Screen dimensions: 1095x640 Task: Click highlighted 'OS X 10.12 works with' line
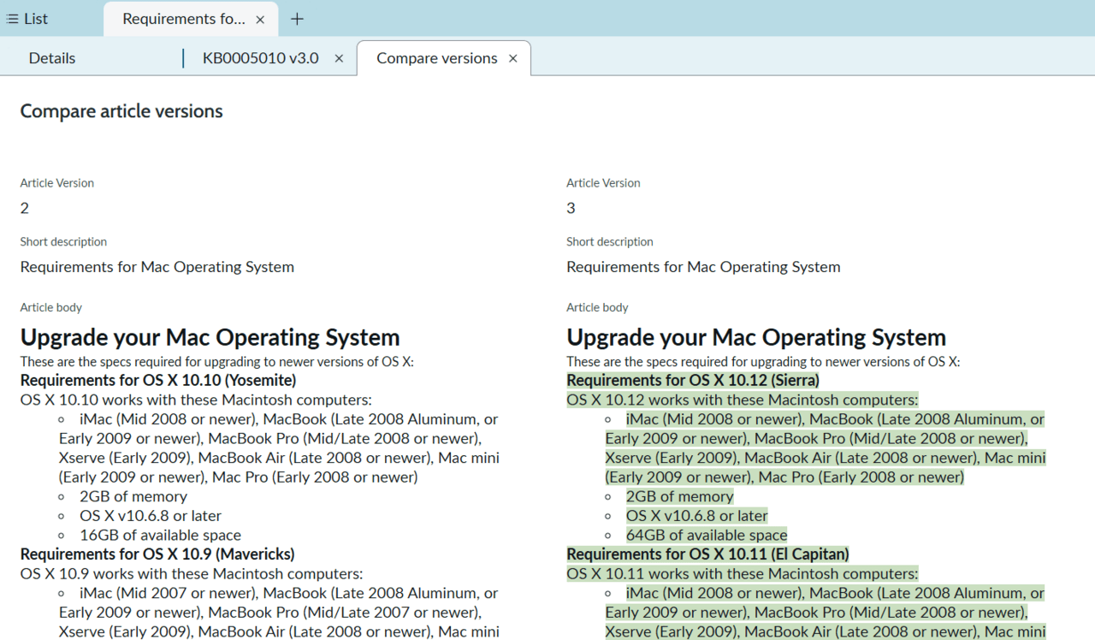click(742, 400)
